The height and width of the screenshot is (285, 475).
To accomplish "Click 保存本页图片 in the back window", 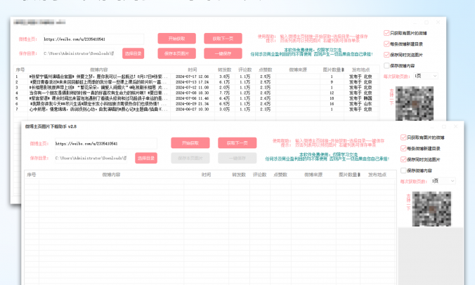I will click(x=176, y=53).
